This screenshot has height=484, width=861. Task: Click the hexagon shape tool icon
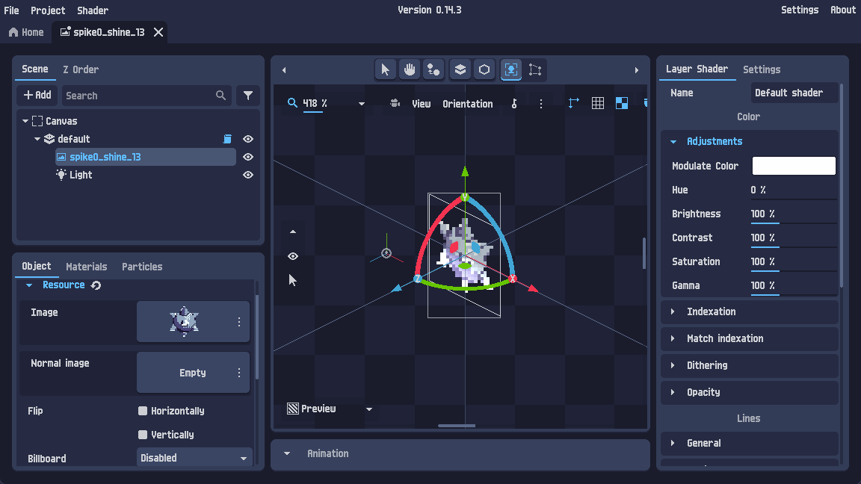click(484, 69)
